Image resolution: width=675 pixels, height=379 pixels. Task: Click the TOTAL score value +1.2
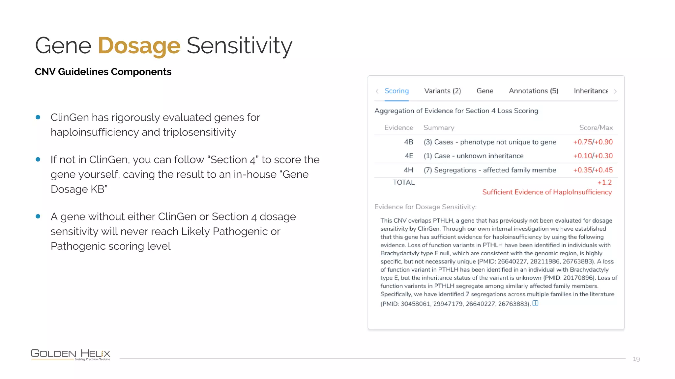point(604,183)
